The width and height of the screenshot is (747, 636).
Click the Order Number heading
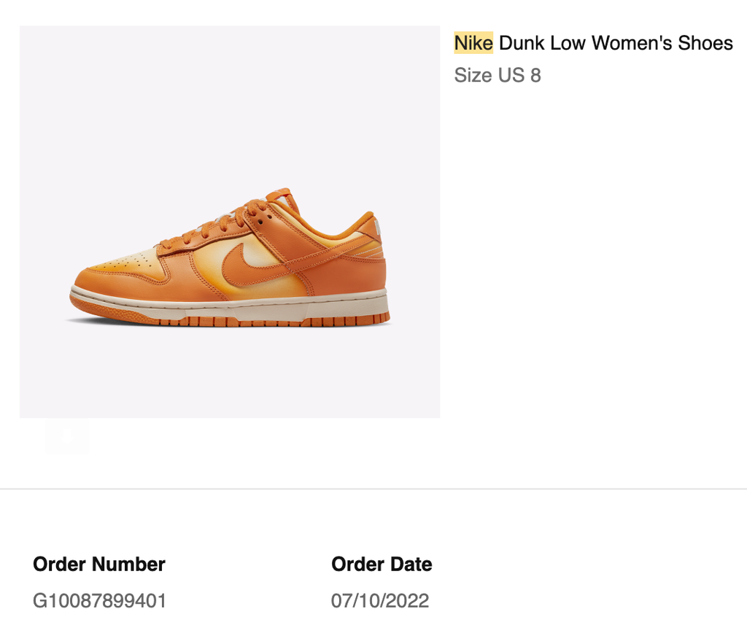point(99,565)
